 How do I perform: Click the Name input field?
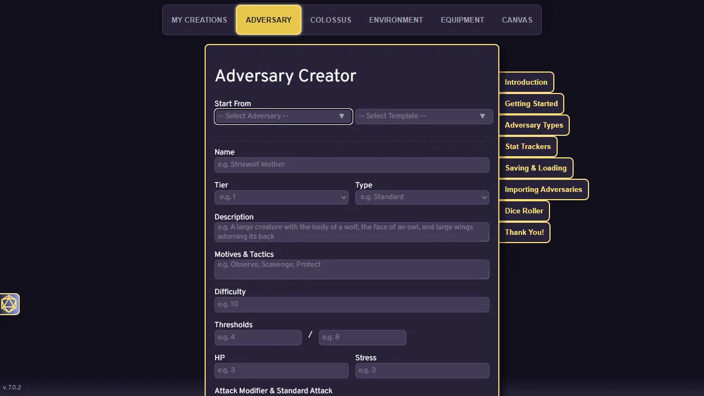(351, 164)
